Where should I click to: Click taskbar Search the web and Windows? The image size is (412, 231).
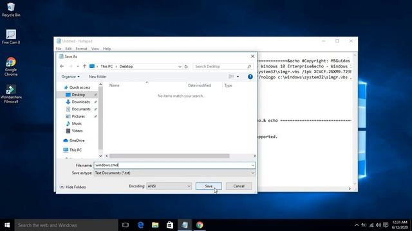click(x=66, y=225)
